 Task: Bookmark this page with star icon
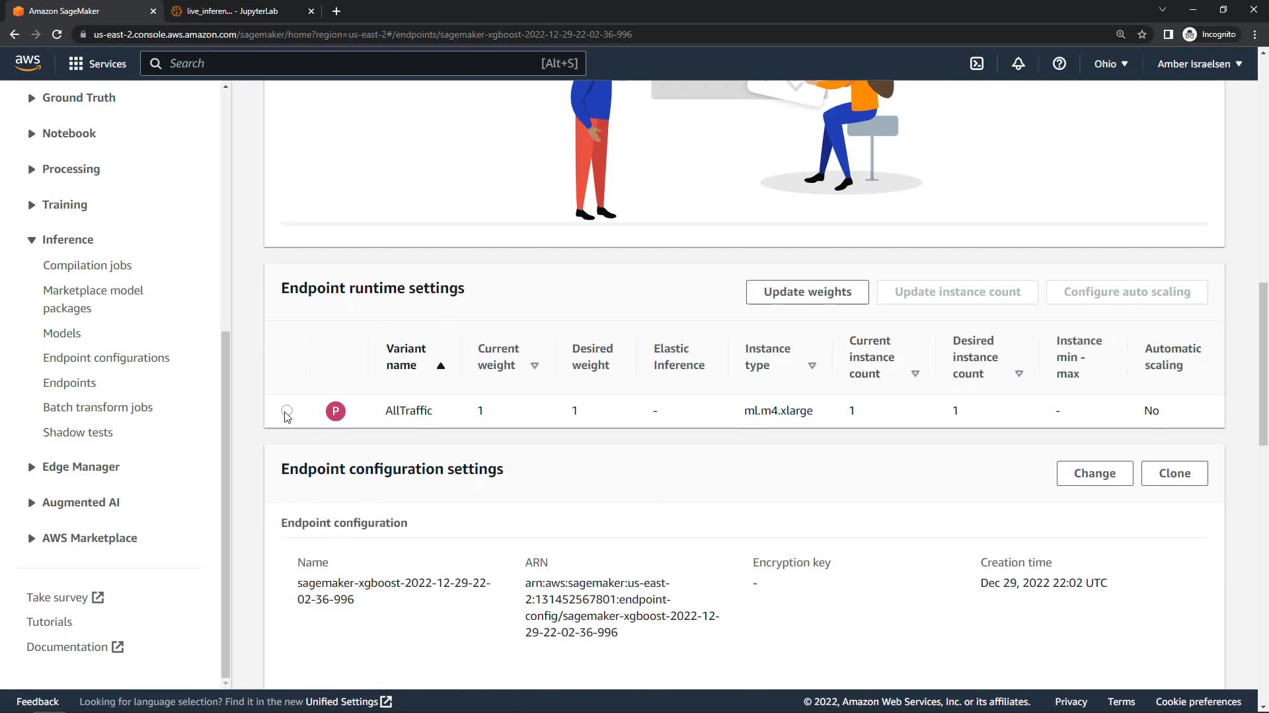[1142, 34]
